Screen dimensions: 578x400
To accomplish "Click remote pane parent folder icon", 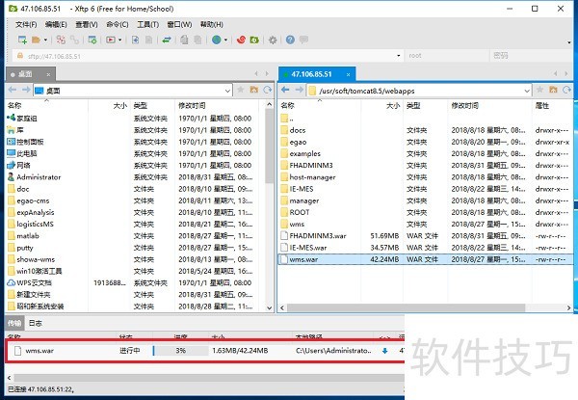I will tap(553, 90).
